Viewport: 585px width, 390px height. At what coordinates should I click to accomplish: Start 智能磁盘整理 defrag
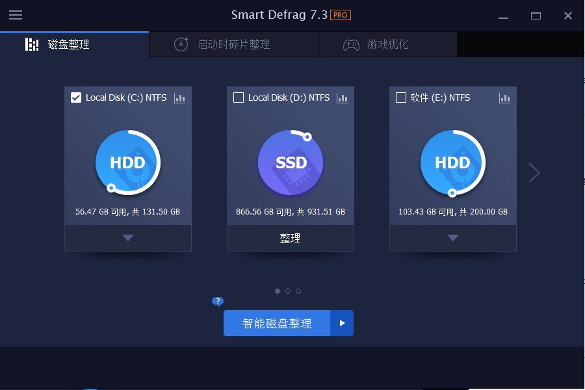[277, 323]
